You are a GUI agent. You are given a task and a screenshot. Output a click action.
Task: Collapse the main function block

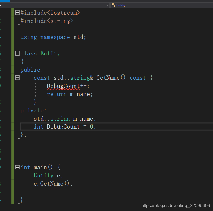(18, 167)
